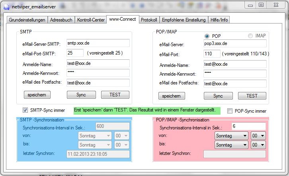
Task: Select the POP radio button
Action: [207, 36]
